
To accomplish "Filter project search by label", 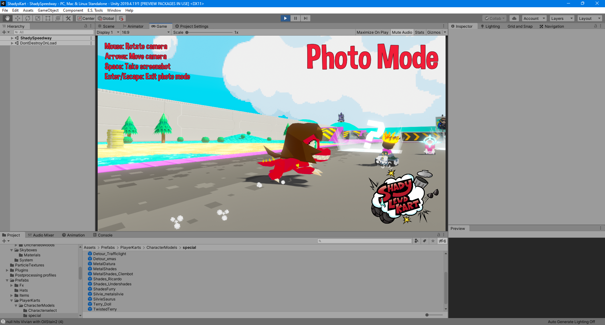I will pos(425,241).
